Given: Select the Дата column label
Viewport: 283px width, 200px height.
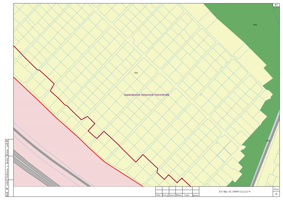Looking at the screenshot, I should [x=196, y=195].
